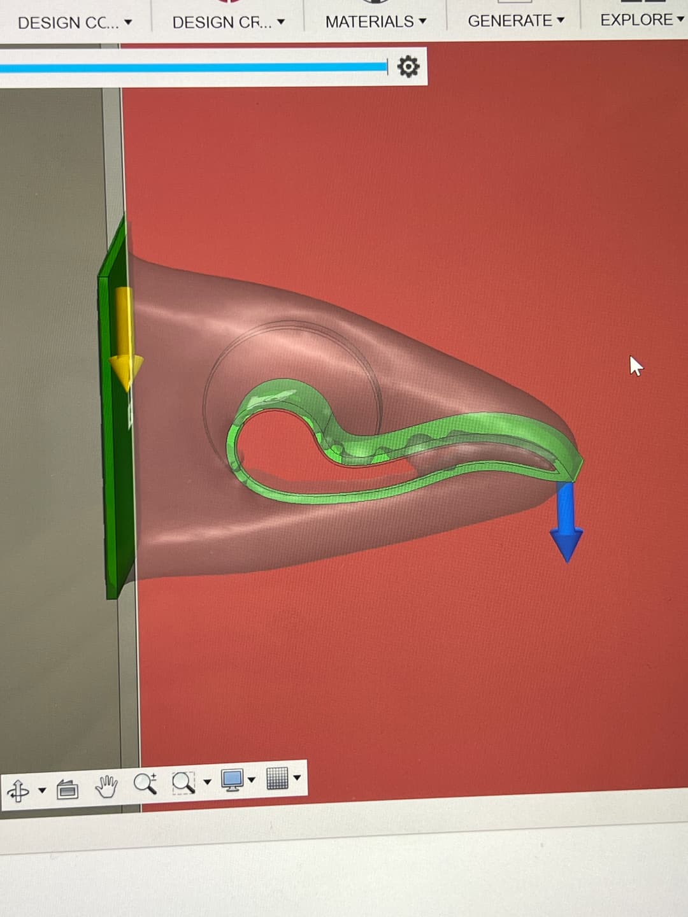Open the MATERIALS menu

(x=375, y=22)
